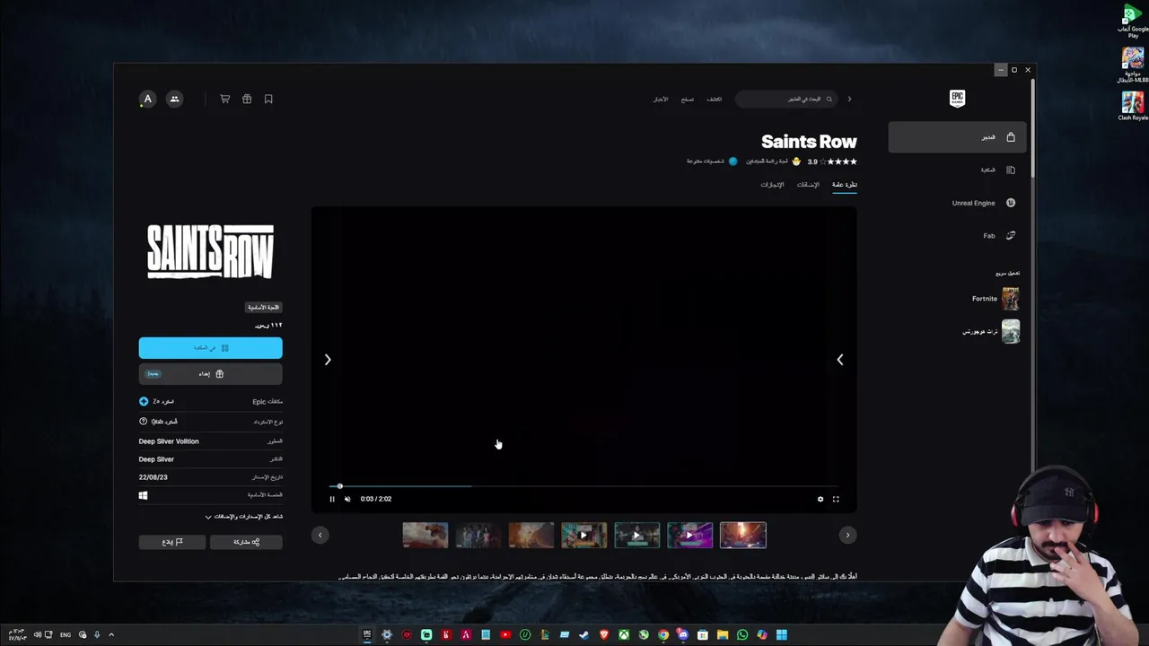
Task: Click the store search field
Action: click(x=786, y=99)
